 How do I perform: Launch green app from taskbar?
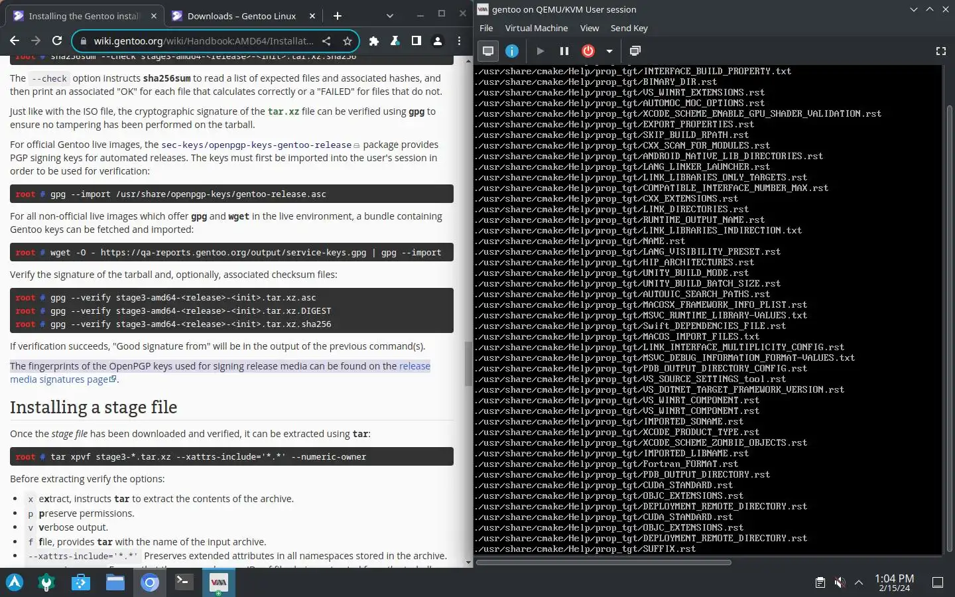[x=46, y=582]
